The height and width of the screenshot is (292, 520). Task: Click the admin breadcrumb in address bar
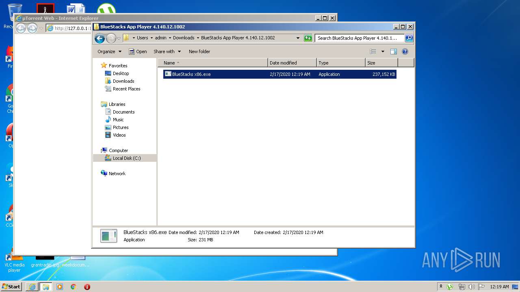click(160, 38)
